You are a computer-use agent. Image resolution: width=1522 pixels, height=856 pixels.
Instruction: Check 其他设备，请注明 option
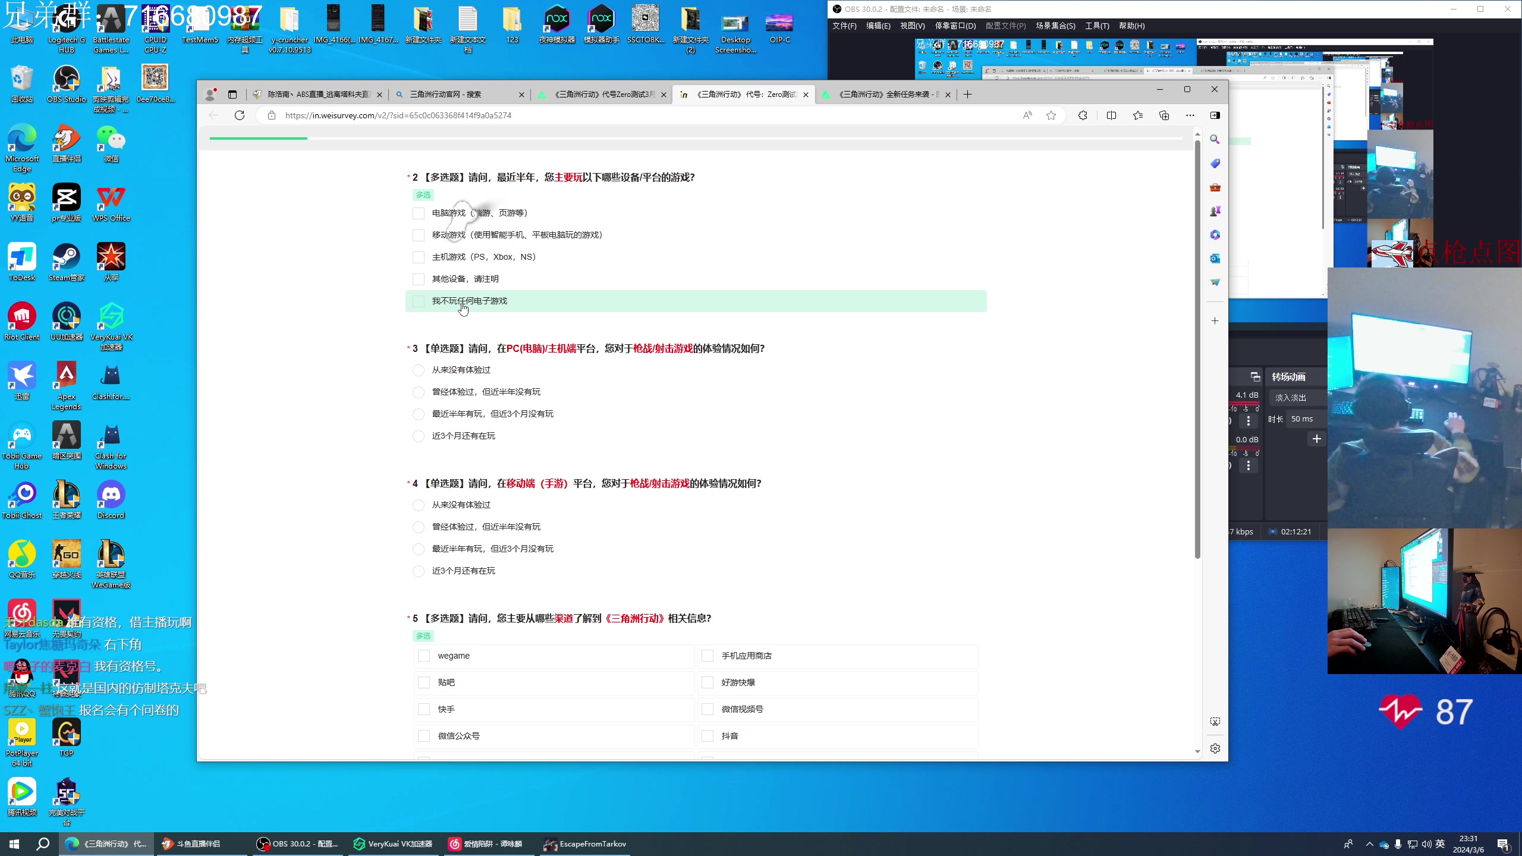click(x=419, y=279)
